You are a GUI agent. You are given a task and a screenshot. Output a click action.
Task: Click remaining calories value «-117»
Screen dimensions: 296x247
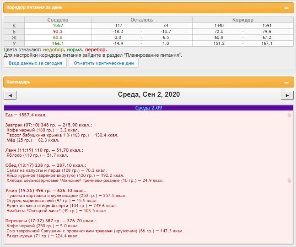coord(118,26)
